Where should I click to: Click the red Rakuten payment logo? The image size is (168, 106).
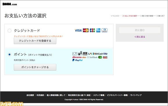tap(105, 57)
